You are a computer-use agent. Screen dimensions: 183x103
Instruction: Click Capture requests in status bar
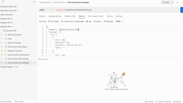click(163, 102)
